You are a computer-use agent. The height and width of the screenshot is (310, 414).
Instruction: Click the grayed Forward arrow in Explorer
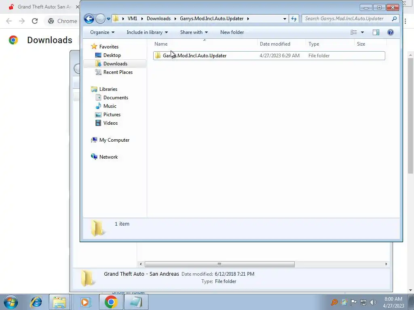[x=100, y=19]
